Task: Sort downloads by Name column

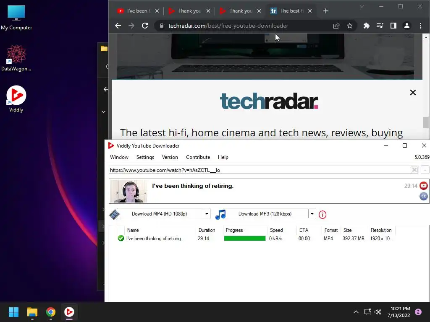Action: (160, 230)
